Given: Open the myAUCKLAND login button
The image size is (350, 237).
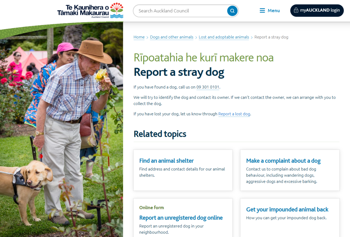Looking at the screenshot, I should point(317,10).
